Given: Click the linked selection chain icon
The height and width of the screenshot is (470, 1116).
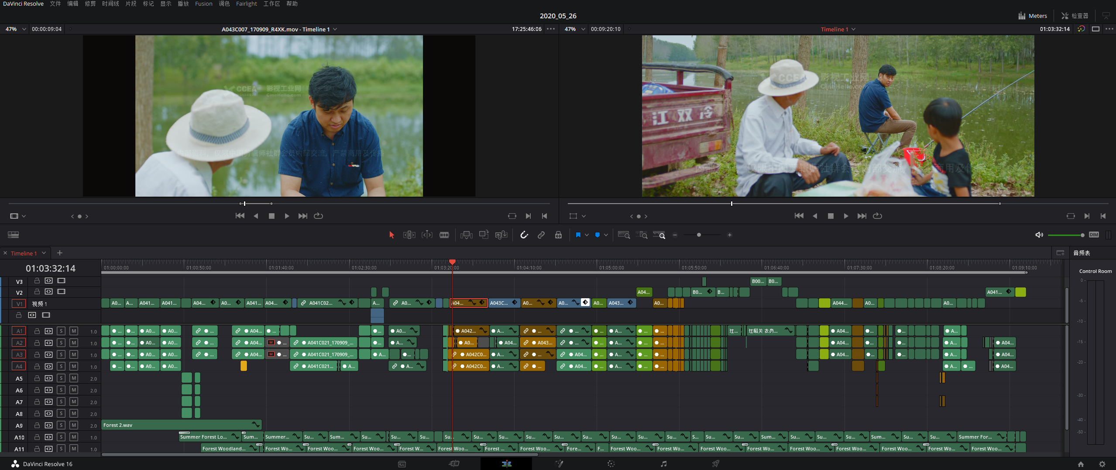Looking at the screenshot, I should pos(541,235).
